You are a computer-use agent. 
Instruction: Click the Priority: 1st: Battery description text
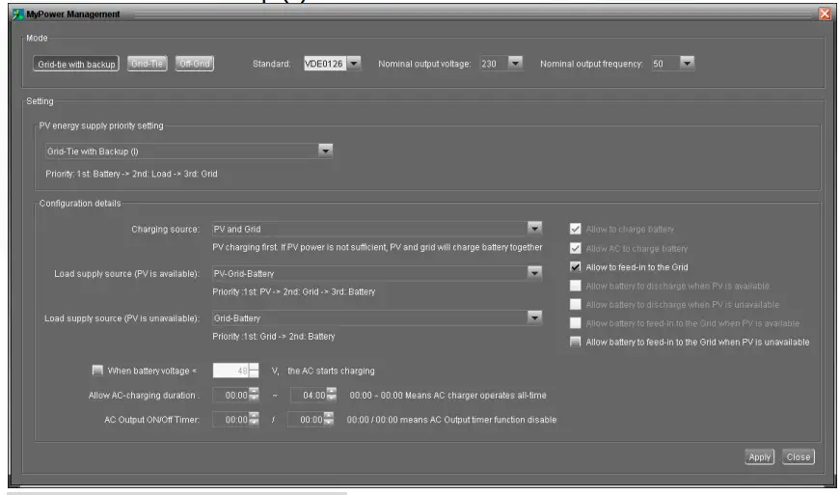click(x=131, y=174)
